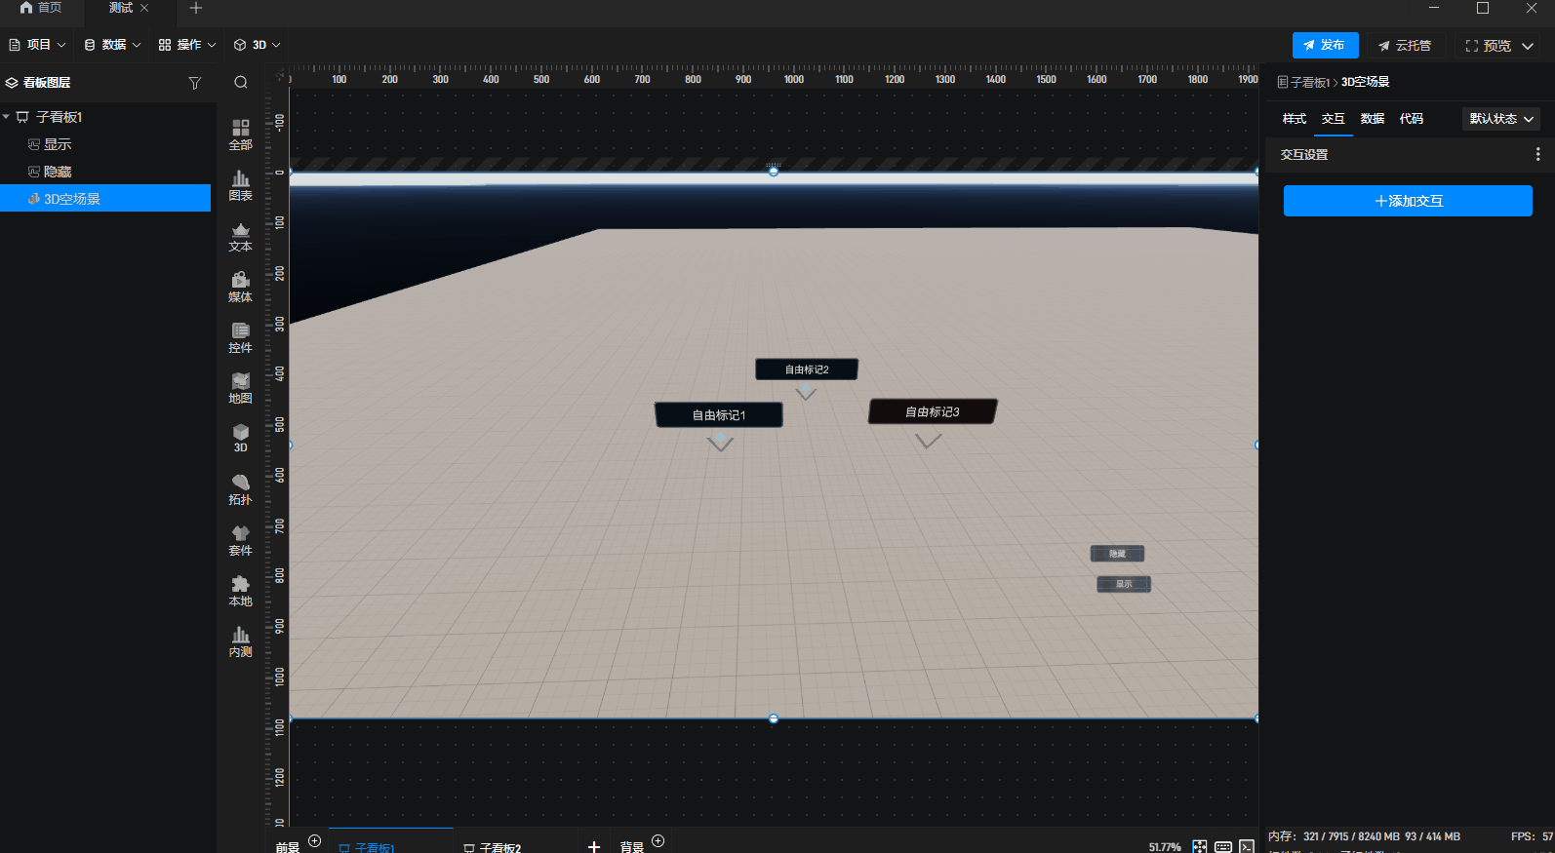Click the three-dot menu beside 交互设置
1555x853 pixels.
(1537, 154)
